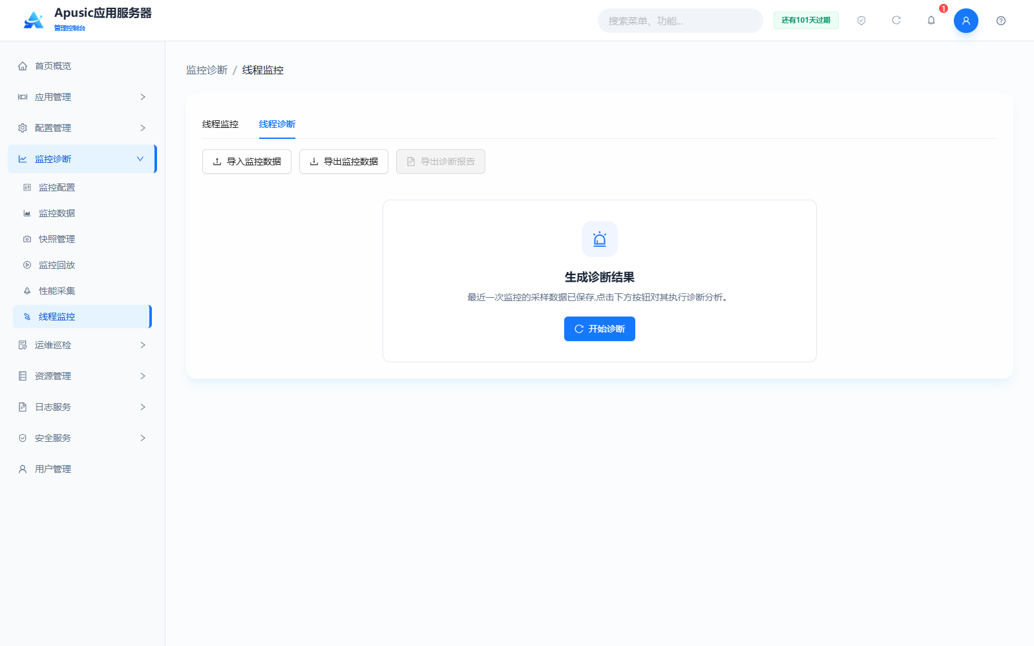
Task: Click the 还有101天过期 license badge
Action: 806,21
